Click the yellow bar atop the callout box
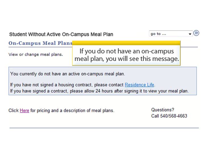The height and width of the screenshot is (160, 214). [126, 43]
